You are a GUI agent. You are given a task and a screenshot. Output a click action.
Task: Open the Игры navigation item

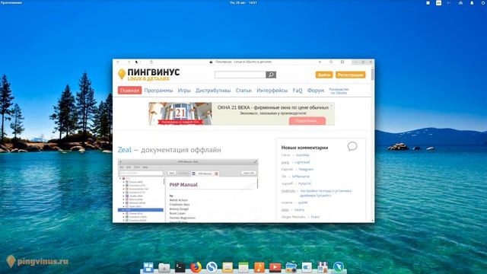point(184,91)
